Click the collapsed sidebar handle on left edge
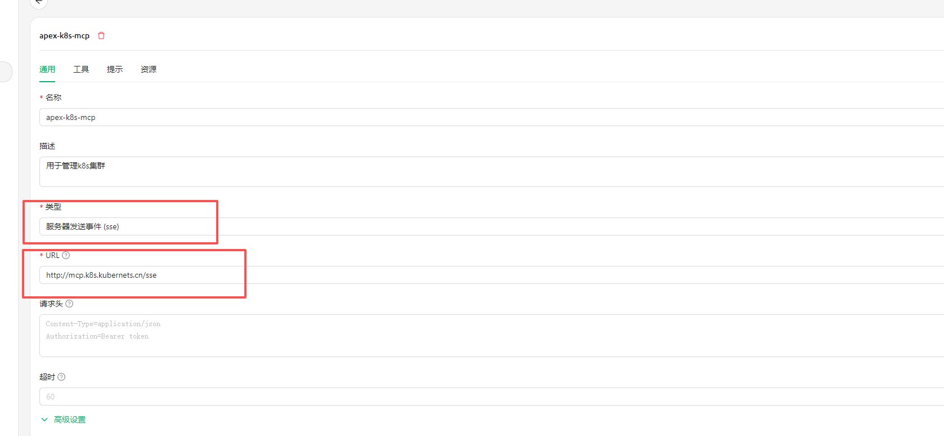 coord(5,72)
